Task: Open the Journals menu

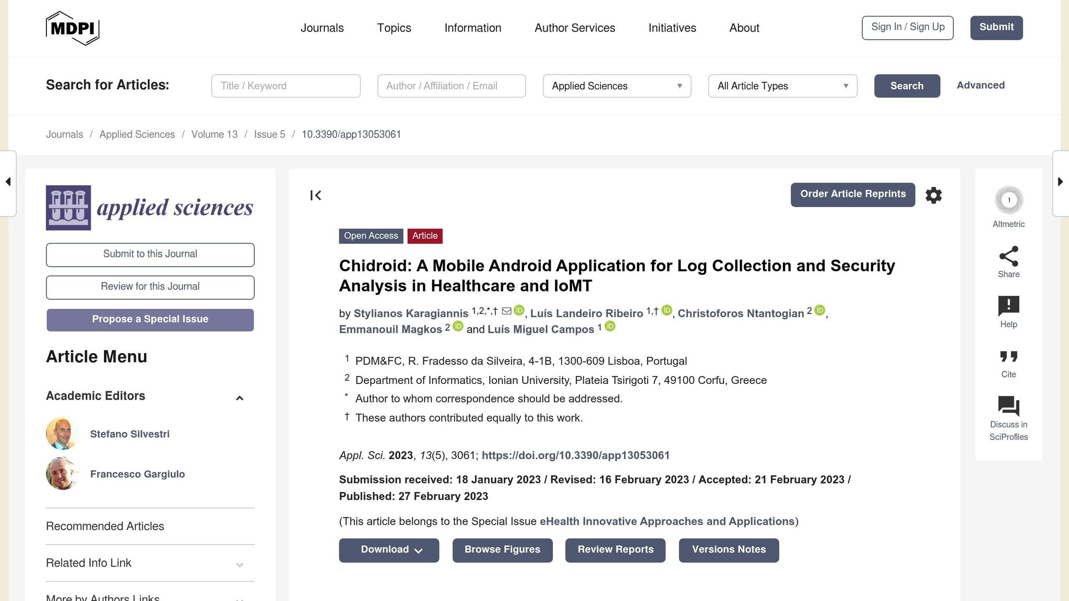Action: coord(322,28)
